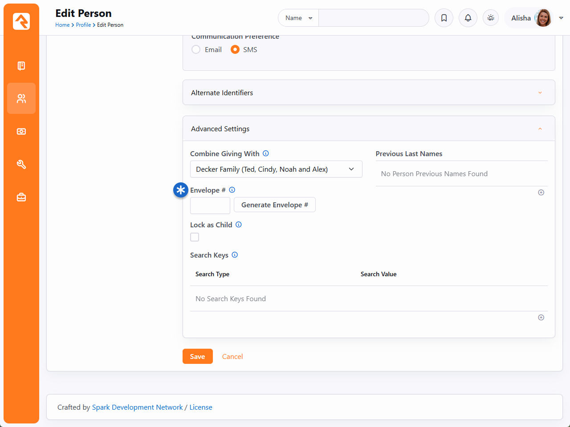Click the Rock logo in sidebar
The width and height of the screenshot is (570, 427).
(x=21, y=21)
